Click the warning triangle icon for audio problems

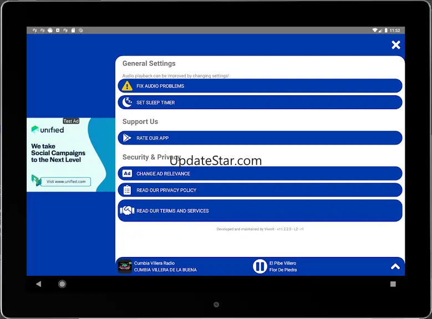click(128, 86)
